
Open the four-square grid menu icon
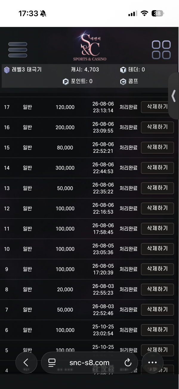(x=161, y=50)
